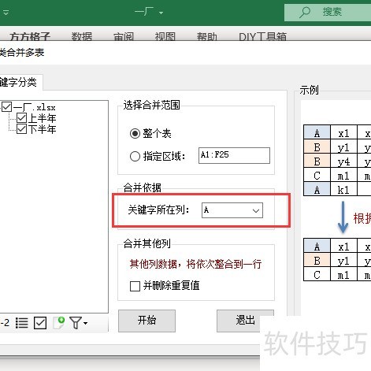Click the search magnifier icon in title bar

[305, 12]
